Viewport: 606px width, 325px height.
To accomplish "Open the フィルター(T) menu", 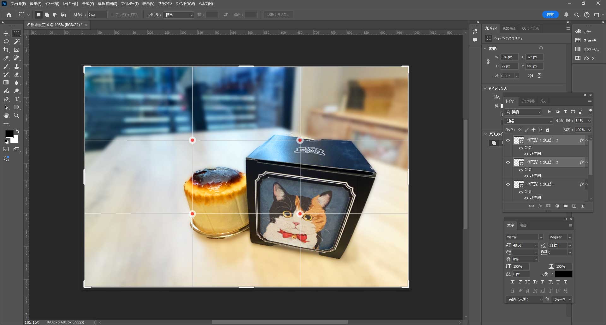I will [130, 4].
